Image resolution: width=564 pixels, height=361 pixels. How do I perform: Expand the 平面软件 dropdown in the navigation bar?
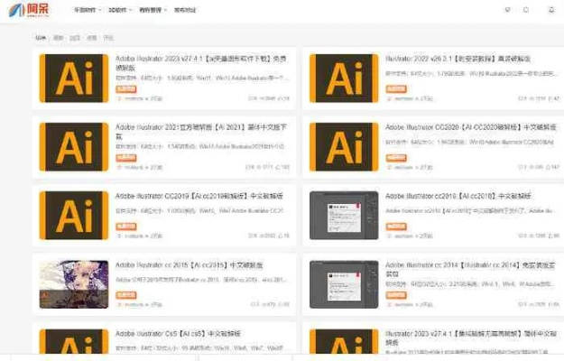87,10
